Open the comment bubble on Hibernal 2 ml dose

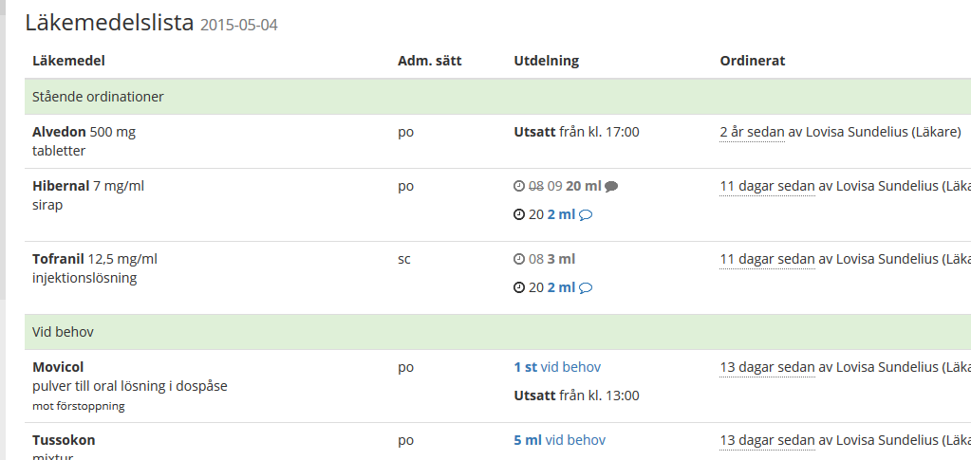pyautogui.click(x=586, y=215)
